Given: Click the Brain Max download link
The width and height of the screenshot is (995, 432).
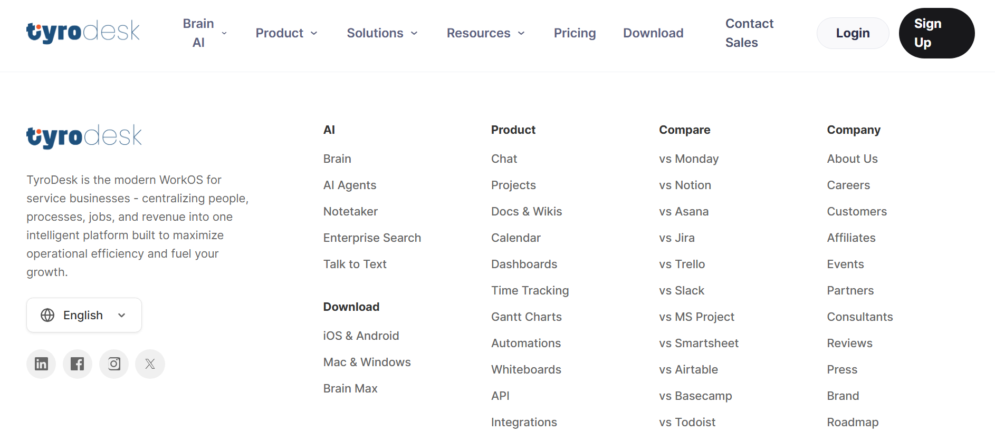Looking at the screenshot, I should coord(350,388).
